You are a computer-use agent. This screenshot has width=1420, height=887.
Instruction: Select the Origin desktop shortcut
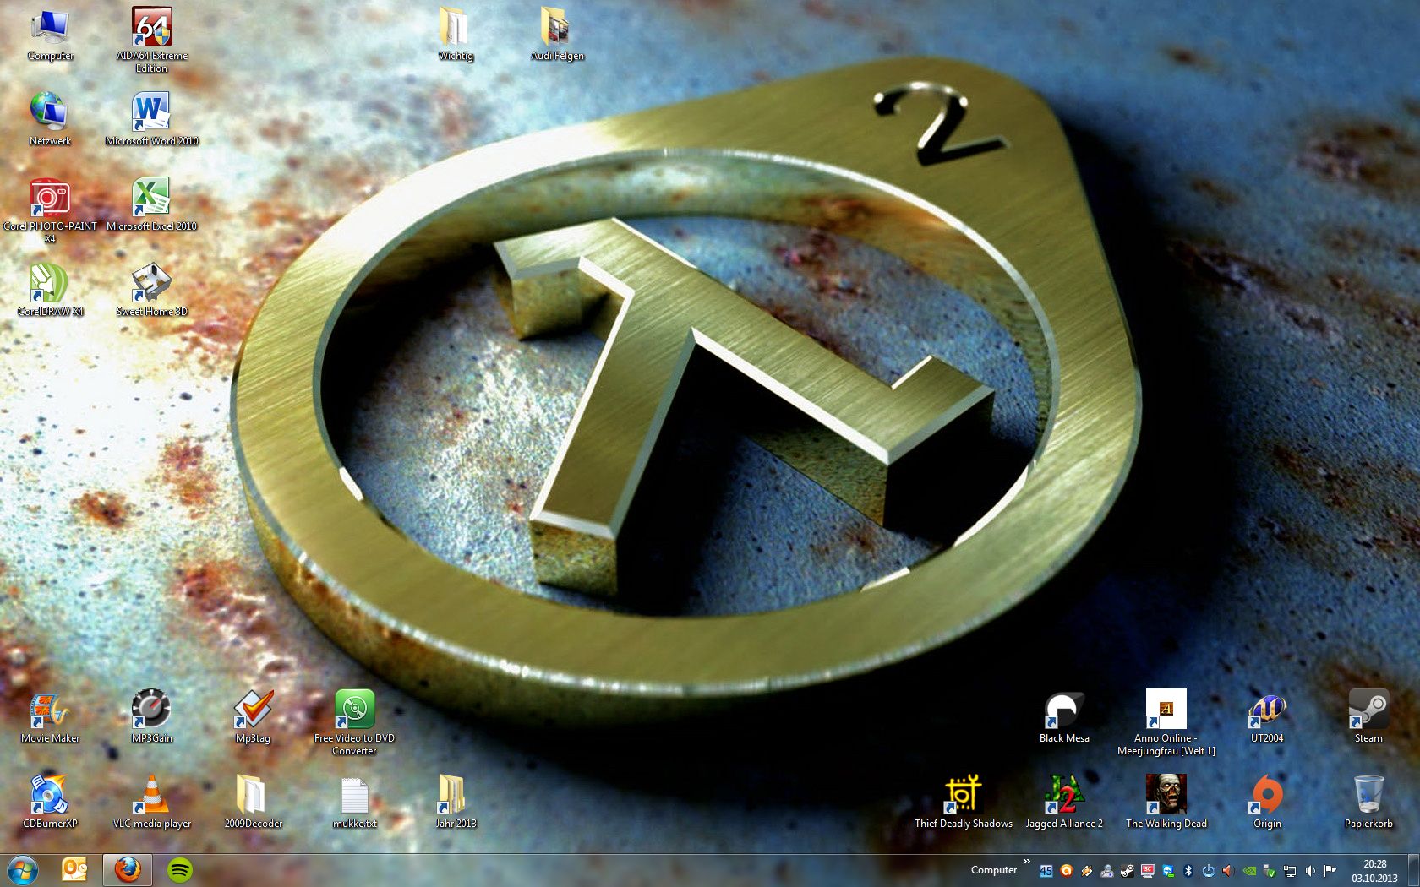tap(1267, 803)
